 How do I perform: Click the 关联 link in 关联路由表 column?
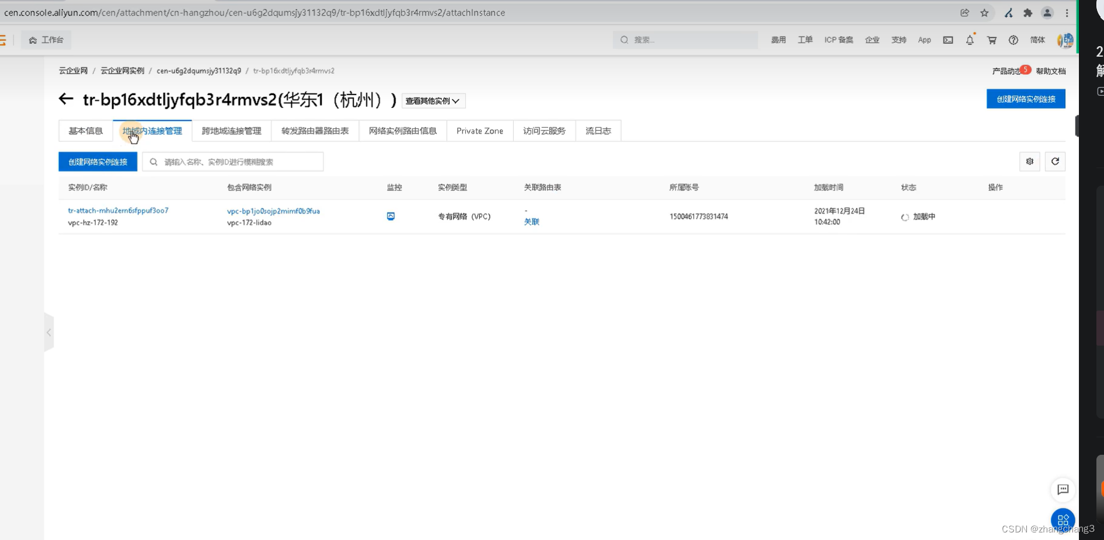pos(531,222)
